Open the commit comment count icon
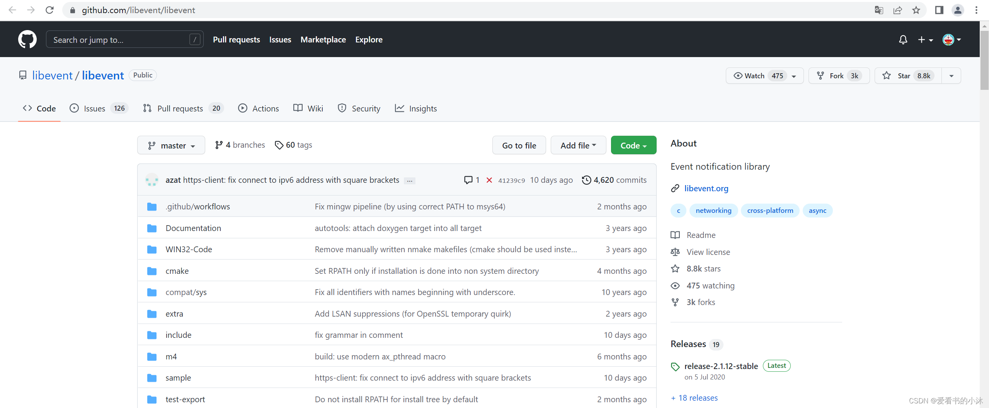Viewport: 989px width, 408px height. point(472,180)
